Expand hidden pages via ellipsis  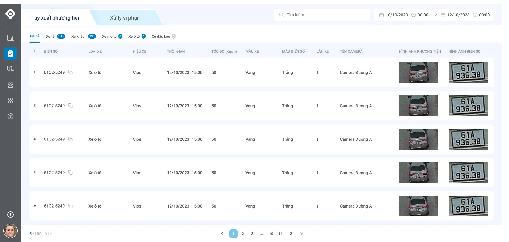point(262,234)
